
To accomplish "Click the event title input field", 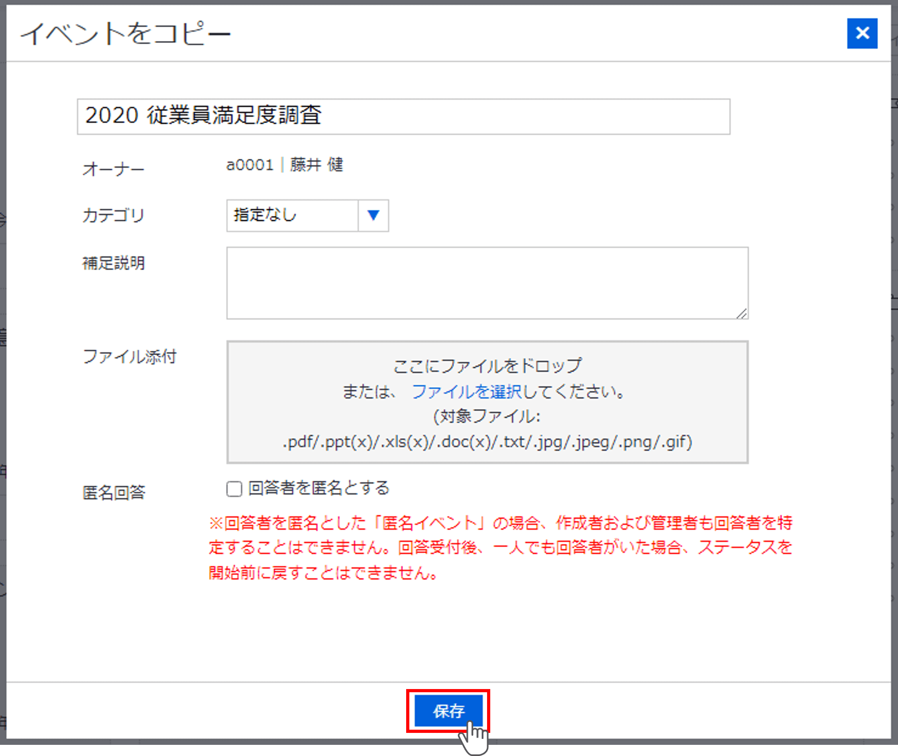I will pyautogui.click(x=403, y=117).
